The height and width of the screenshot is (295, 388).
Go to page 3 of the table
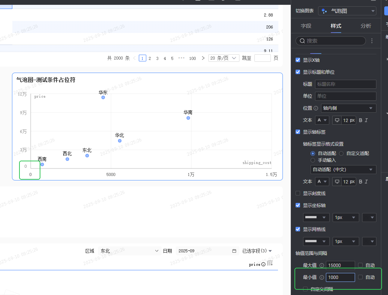tap(157, 58)
